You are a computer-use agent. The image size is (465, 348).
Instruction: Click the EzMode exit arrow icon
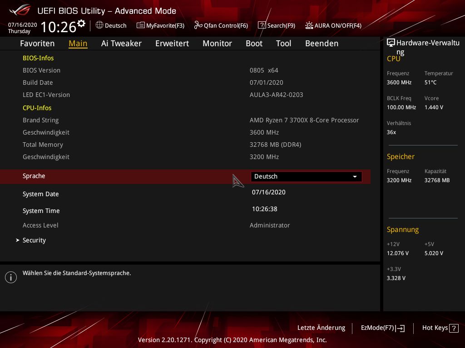pyautogui.click(x=400, y=328)
